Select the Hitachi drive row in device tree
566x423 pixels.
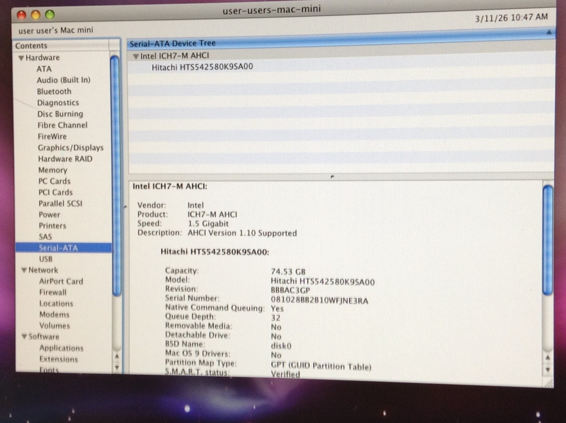341,67
